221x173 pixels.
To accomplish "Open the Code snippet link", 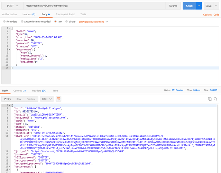I will point(216,15).
